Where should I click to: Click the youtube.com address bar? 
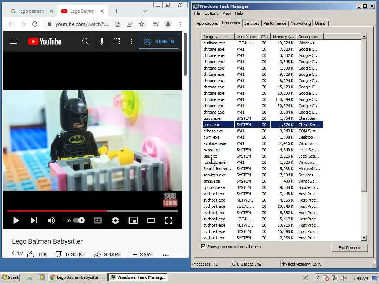pyautogui.click(x=82, y=24)
